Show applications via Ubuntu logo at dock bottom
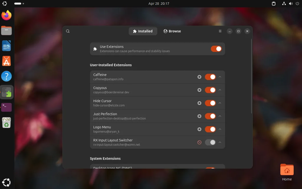The height and width of the screenshot is (189, 302). point(6,183)
